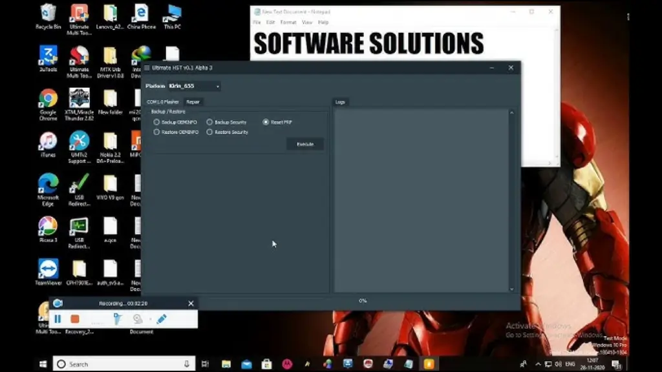Viewport: 662px width, 372px height.
Task: Select the Picasa 3 desktop icon
Action: 48,230
